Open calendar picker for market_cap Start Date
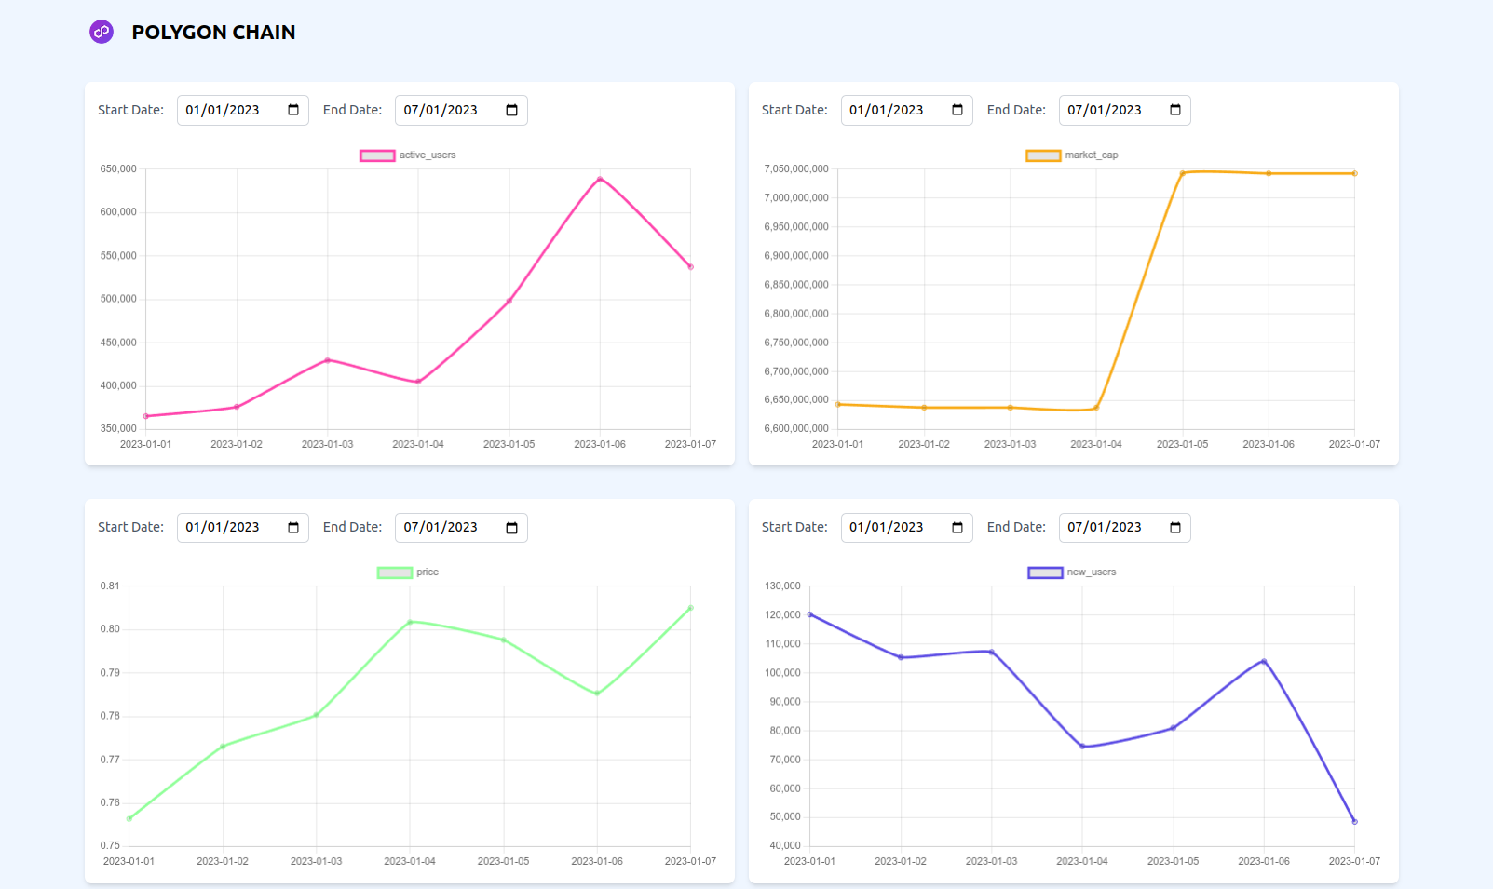This screenshot has width=1493, height=889. pyautogui.click(x=957, y=110)
